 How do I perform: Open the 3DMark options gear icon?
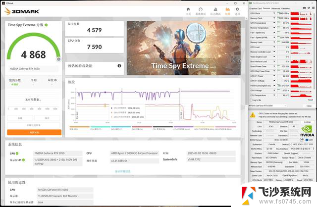click(x=237, y=9)
